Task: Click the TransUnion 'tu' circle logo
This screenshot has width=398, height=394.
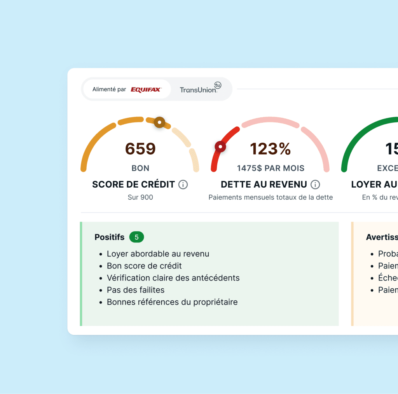Action: (x=218, y=85)
